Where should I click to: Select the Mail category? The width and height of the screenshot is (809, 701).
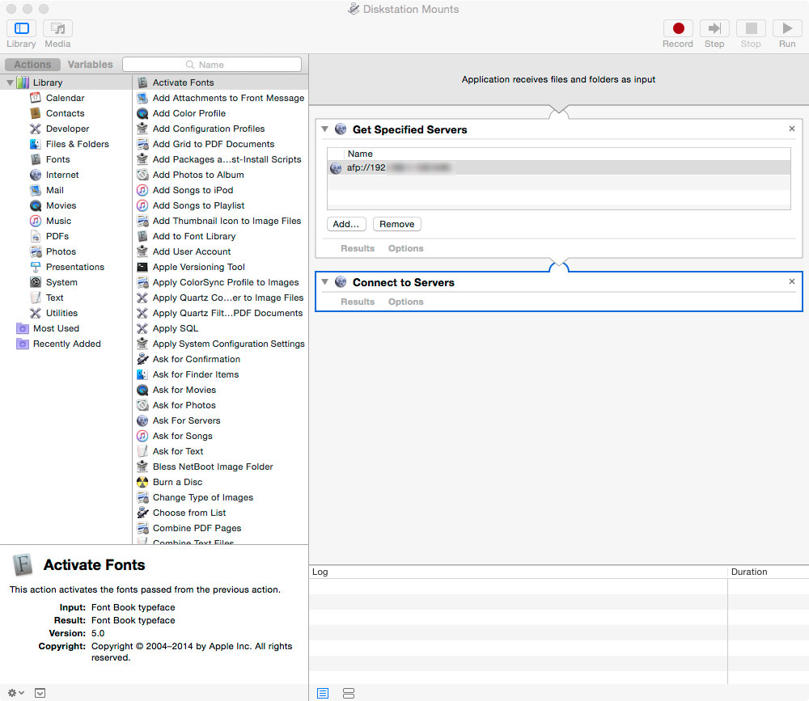coord(55,190)
